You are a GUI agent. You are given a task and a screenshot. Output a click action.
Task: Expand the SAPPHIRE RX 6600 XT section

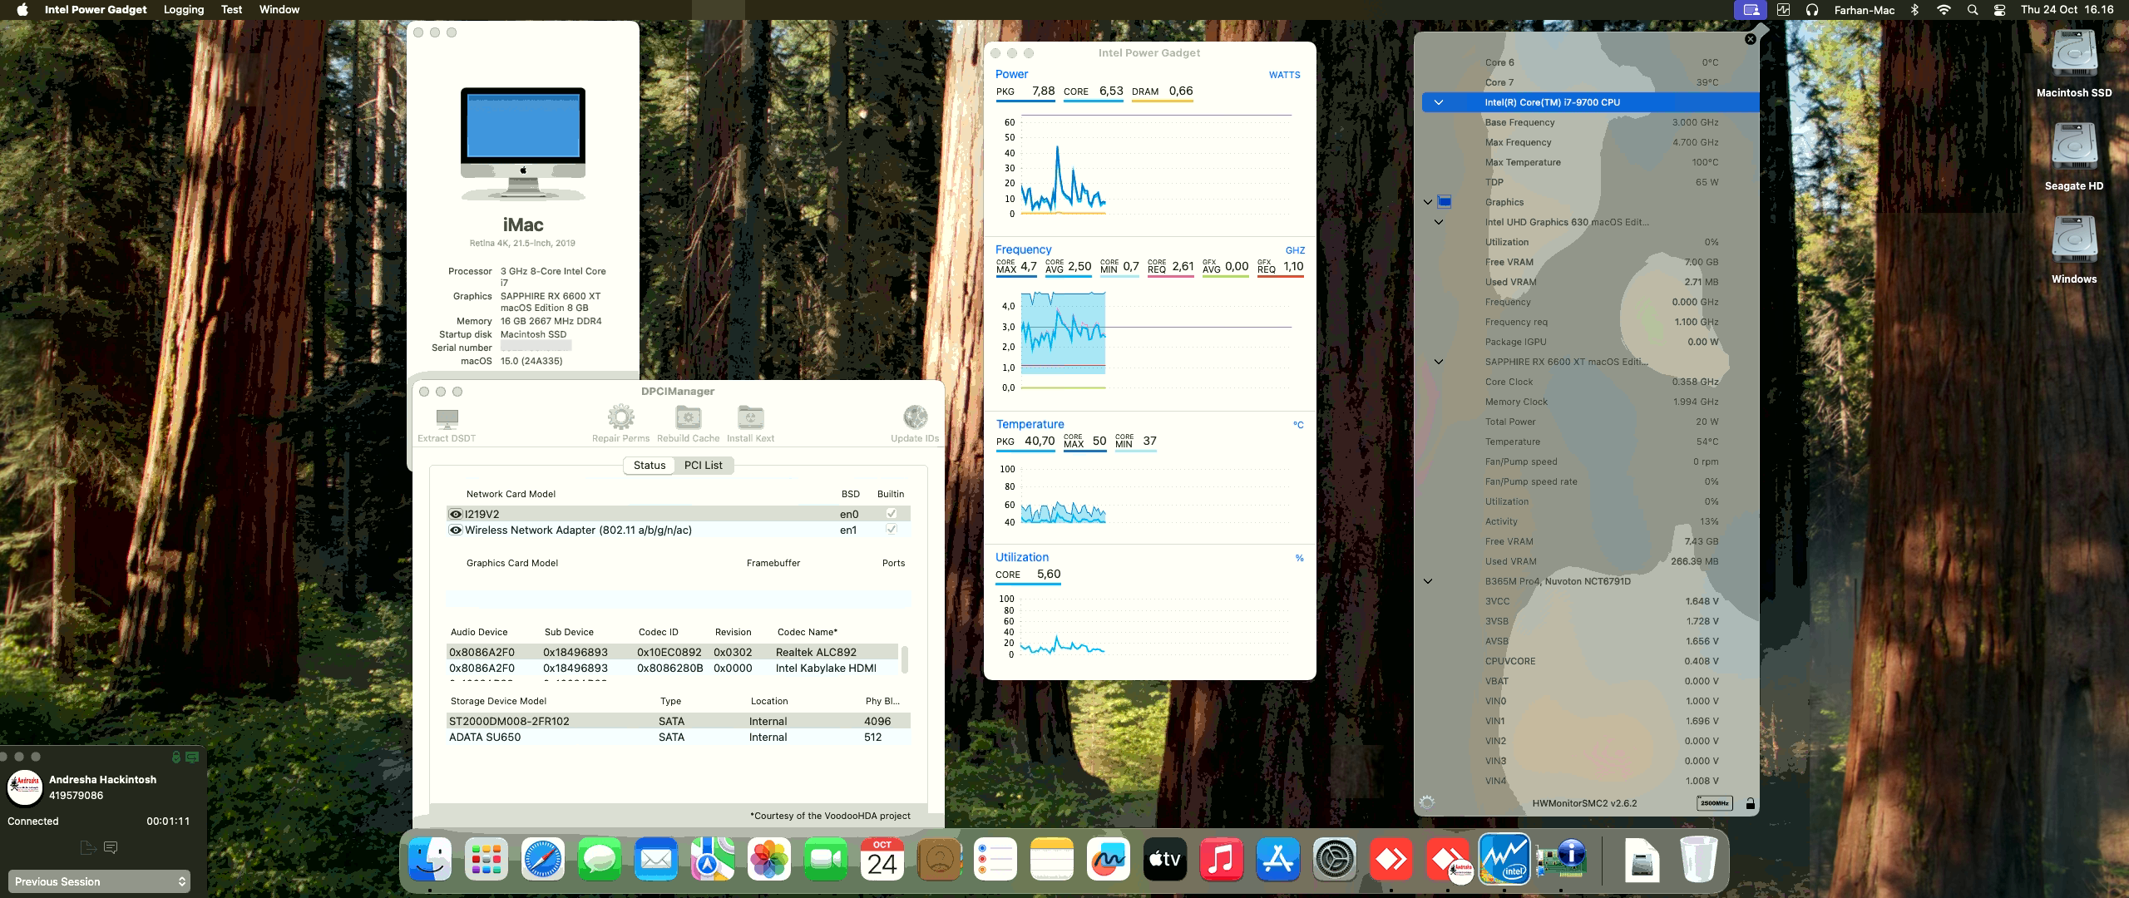[1440, 361]
